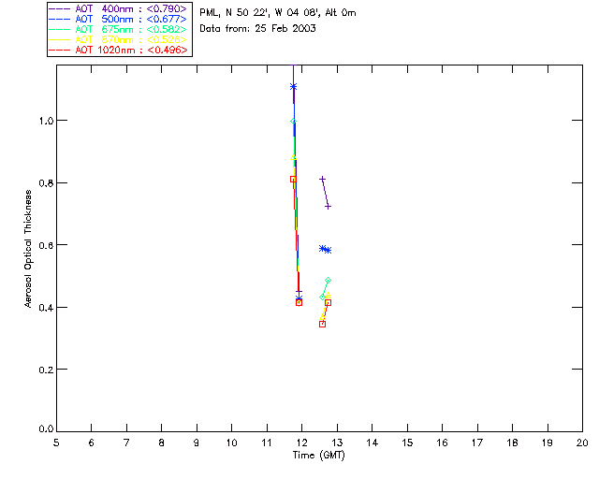Click x-axis tick label 10
The height and width of the screenshot is (479, 599).
coord(231,443)
